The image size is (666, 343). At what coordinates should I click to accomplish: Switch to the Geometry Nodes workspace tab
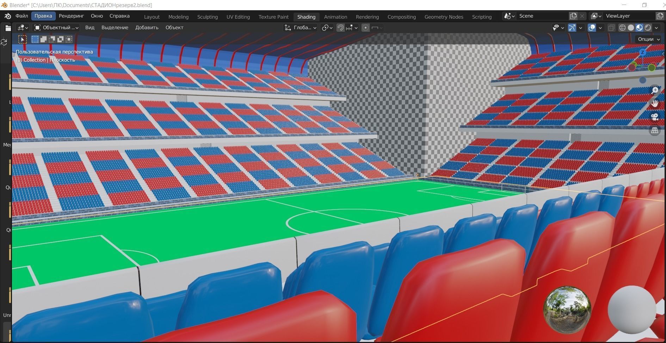[x=444, y=17]
